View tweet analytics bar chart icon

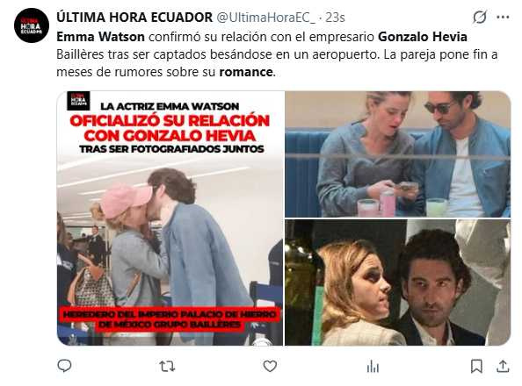click(373, 367)
